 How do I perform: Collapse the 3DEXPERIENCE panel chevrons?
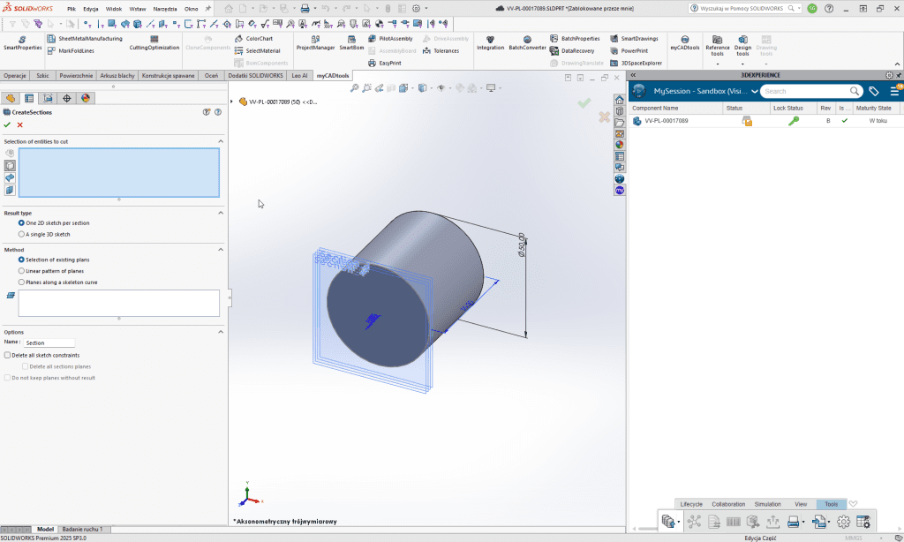(x=633, y=75)
